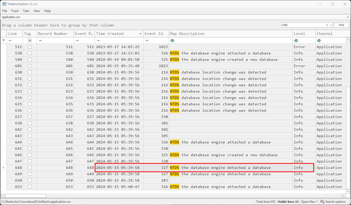Viewport: 351px width, 205px height.
Task: Open the View menu
Action: click(37, 11)
